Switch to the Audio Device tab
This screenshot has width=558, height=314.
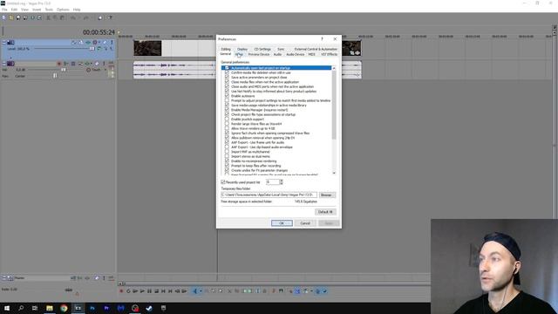click(296, 54)
